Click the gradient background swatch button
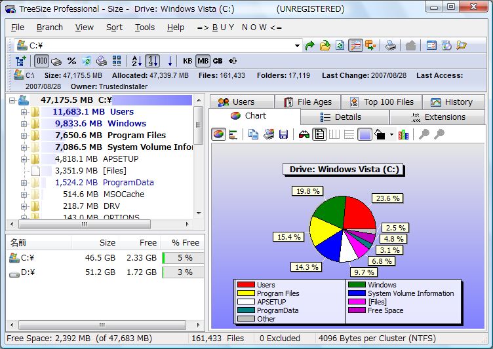Viewport: 493px width, 349px height. coord(365,134)
